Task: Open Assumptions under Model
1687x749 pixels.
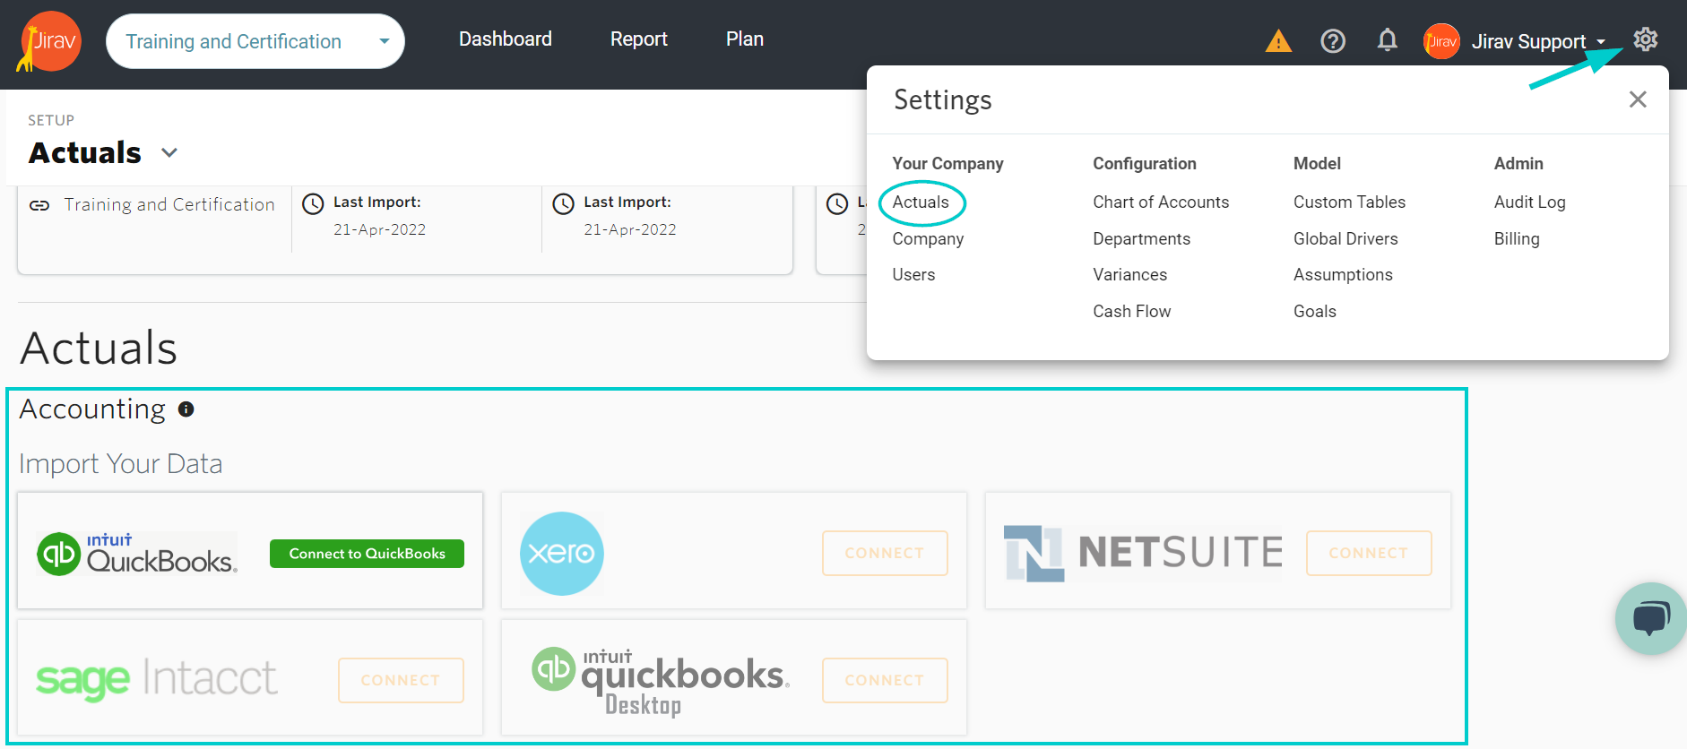Action: (x=1343, y=275)
